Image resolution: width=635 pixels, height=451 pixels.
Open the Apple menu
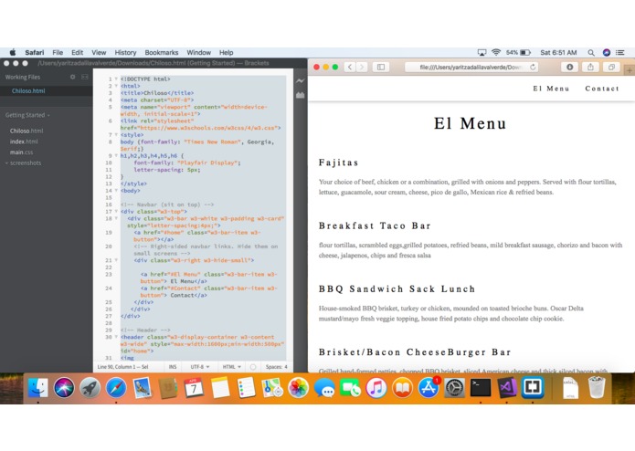pos(13,53)
